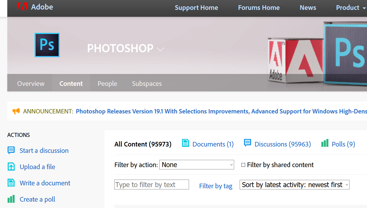Click the Create a poll link
Viewport: 367px width, 208px height.
point(38,199)
